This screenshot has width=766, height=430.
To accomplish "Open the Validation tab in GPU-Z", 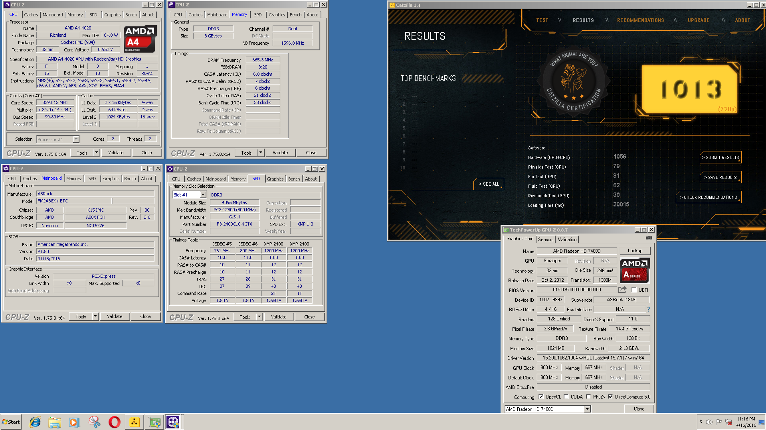I will (567, 239).
